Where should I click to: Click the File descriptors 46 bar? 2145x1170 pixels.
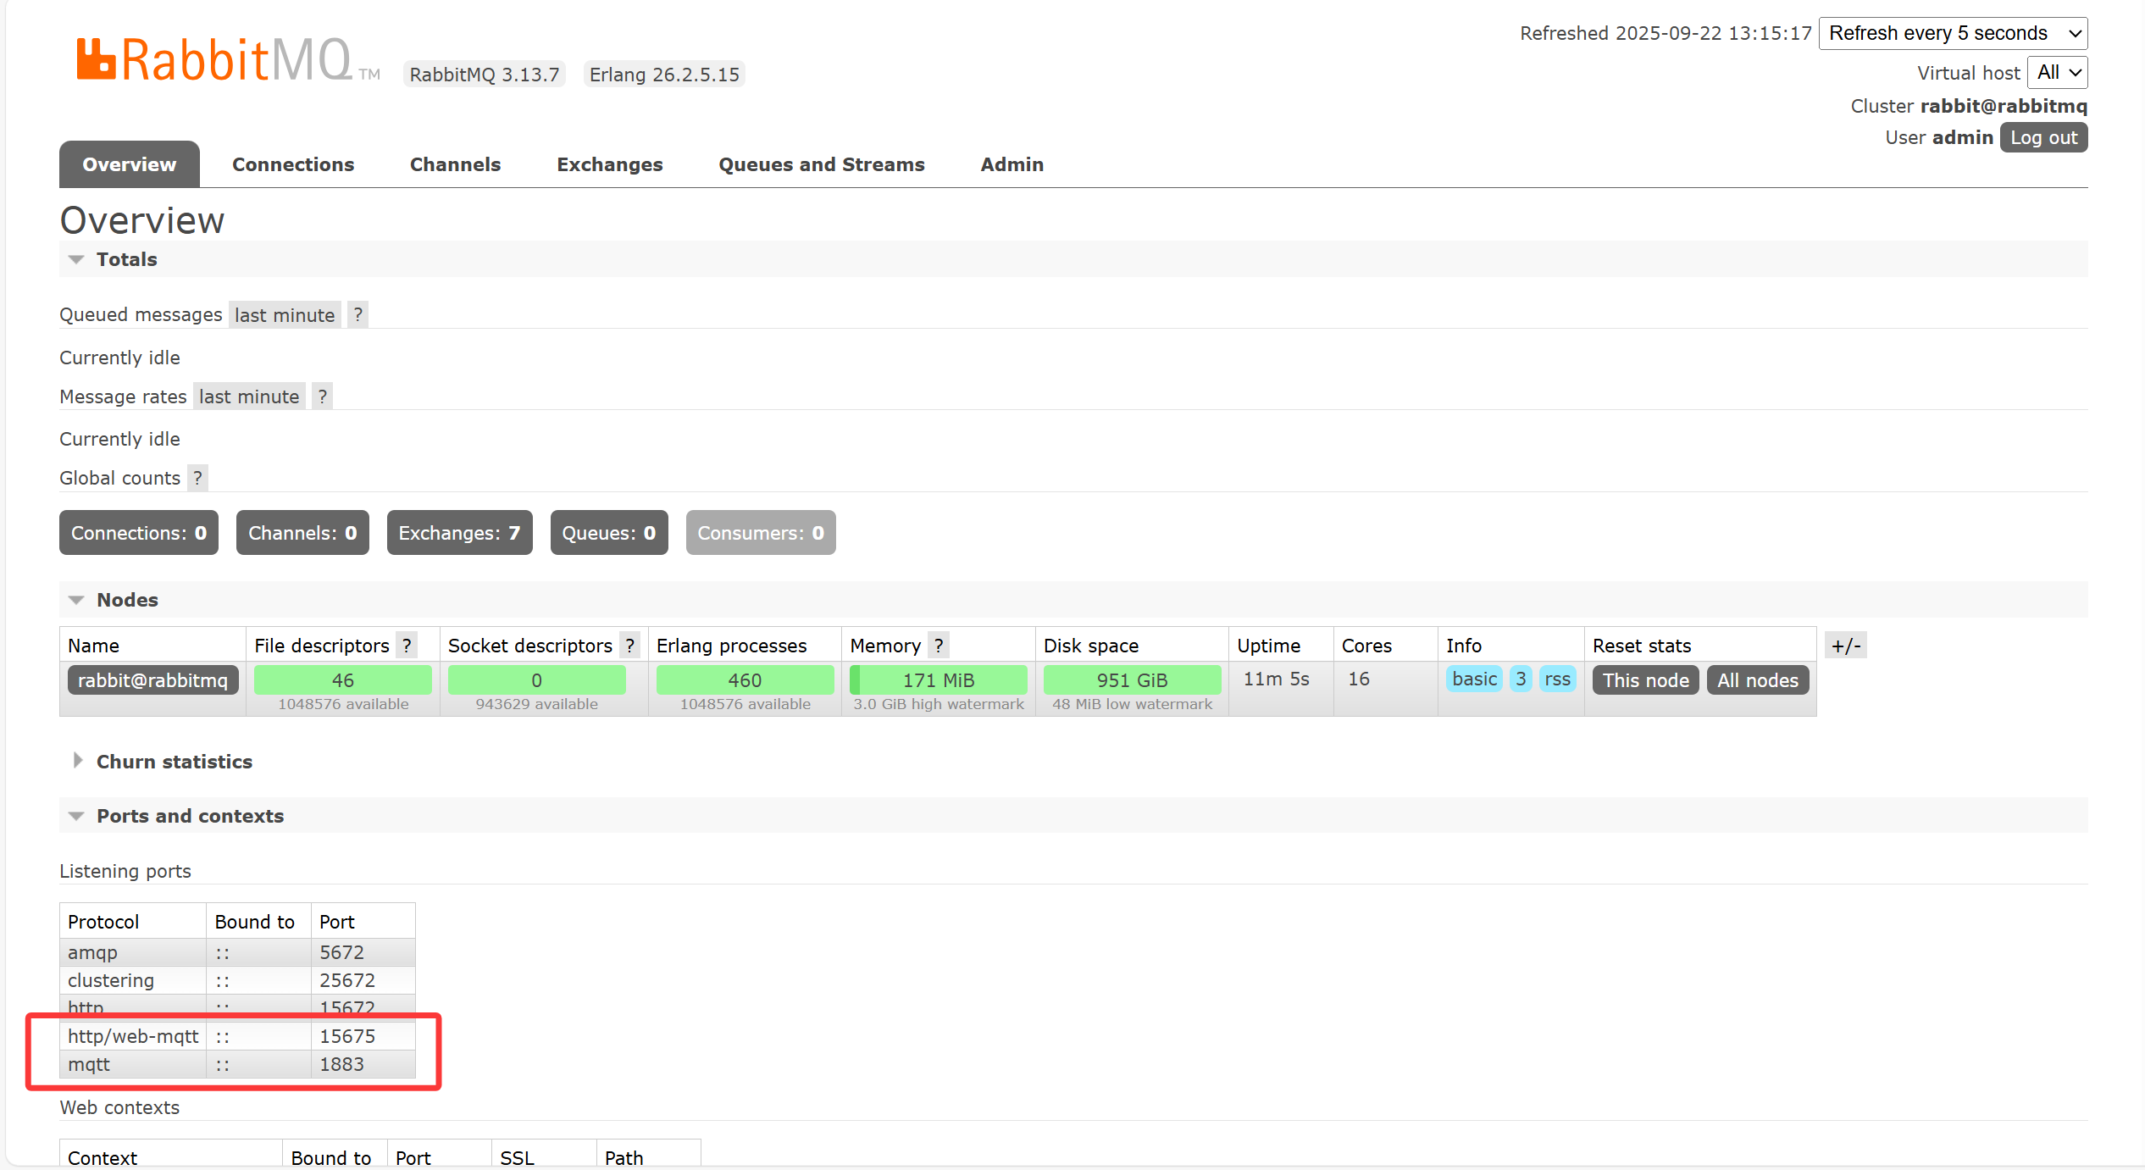343,680
